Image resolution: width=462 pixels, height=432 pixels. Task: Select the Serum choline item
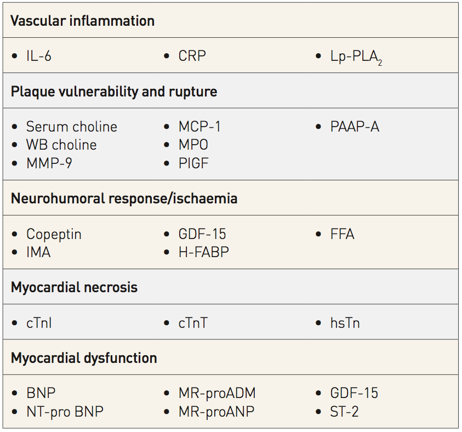72,127
